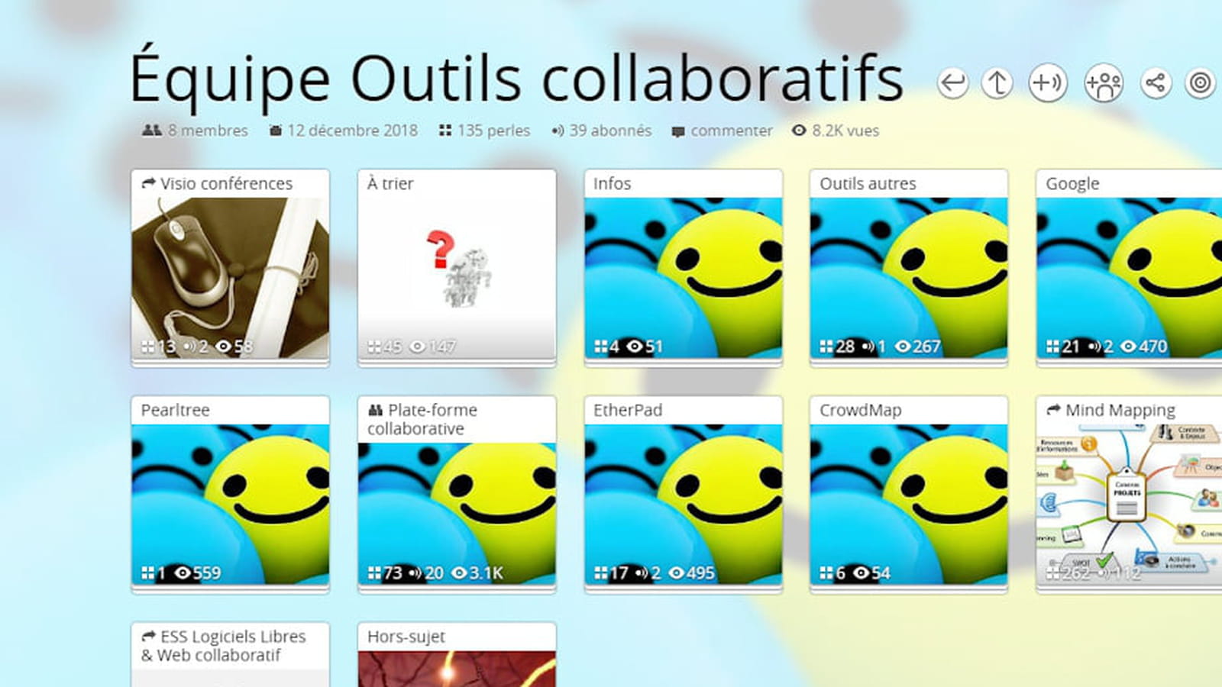The image size is (1222, 687).
Task: Click the target circle icon
Action: (1201, 82)
